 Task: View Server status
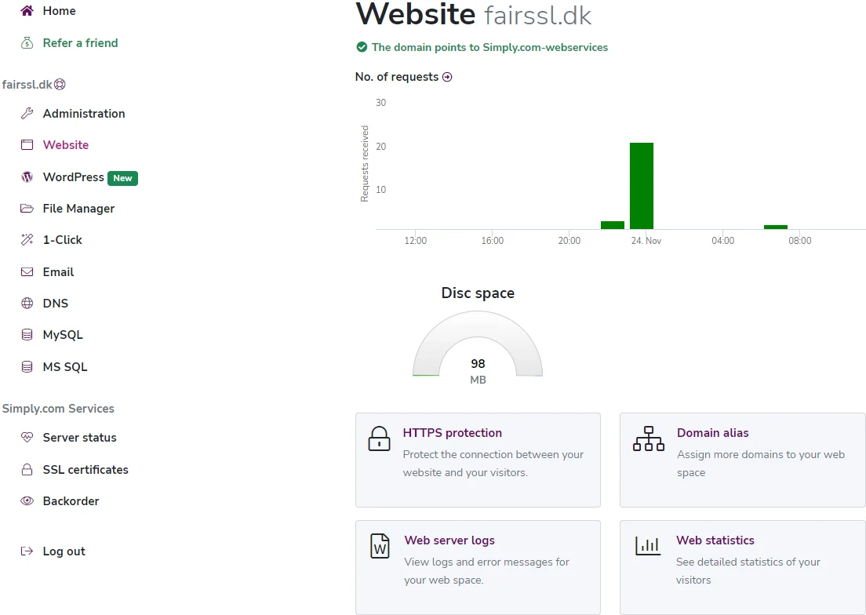[79, 437]
